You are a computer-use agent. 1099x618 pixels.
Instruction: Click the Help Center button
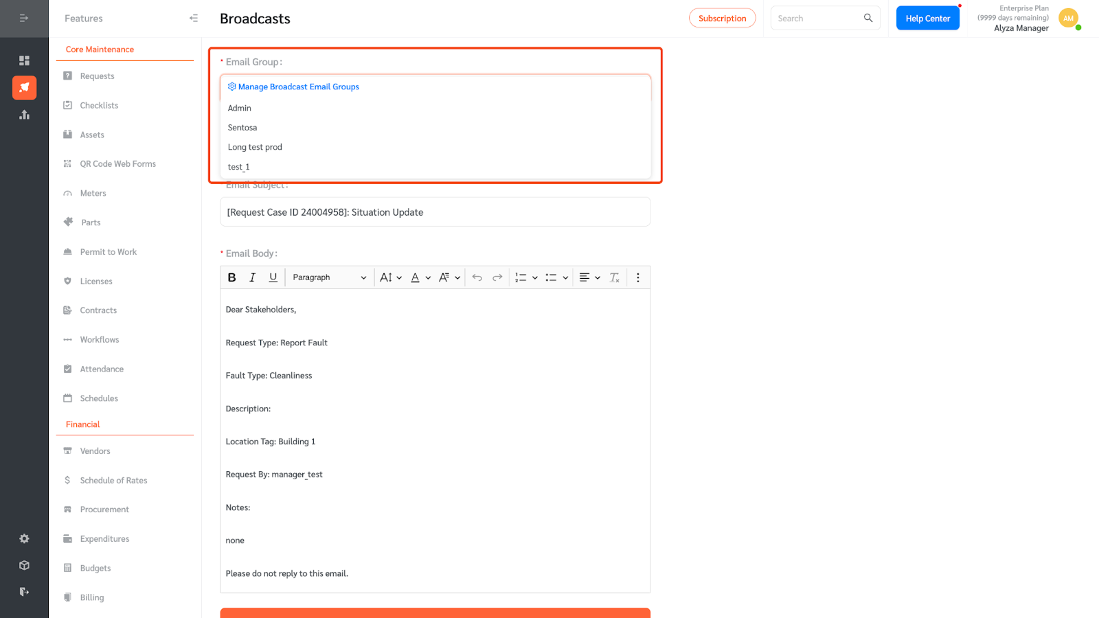pos(927,19)
